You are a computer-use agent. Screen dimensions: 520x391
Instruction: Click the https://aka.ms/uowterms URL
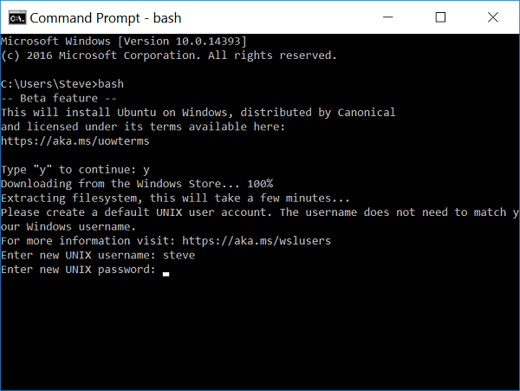coord(75,140)
